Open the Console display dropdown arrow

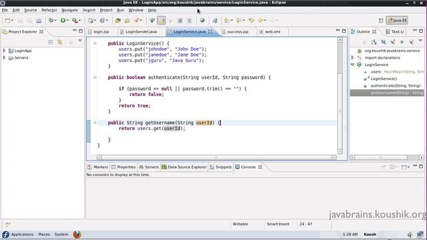click(x=397, y=167)
